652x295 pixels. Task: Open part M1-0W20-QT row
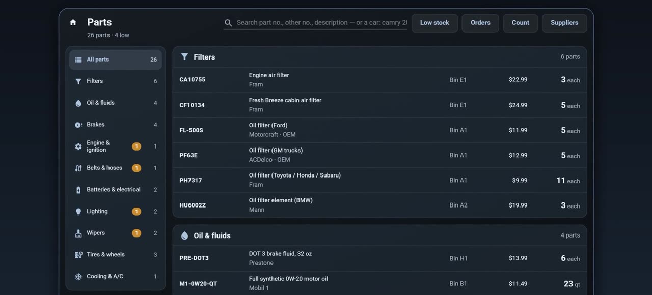coord(379,283)
